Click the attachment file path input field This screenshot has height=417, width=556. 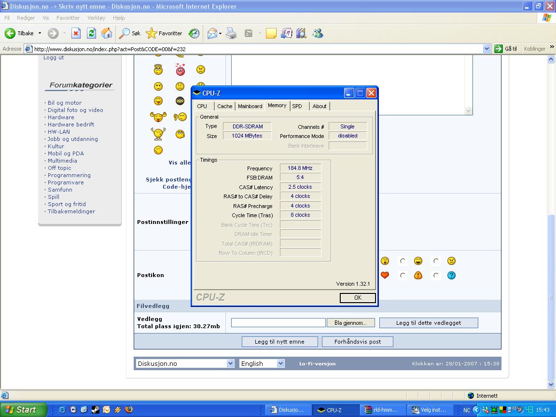click(x=278, y=322)
